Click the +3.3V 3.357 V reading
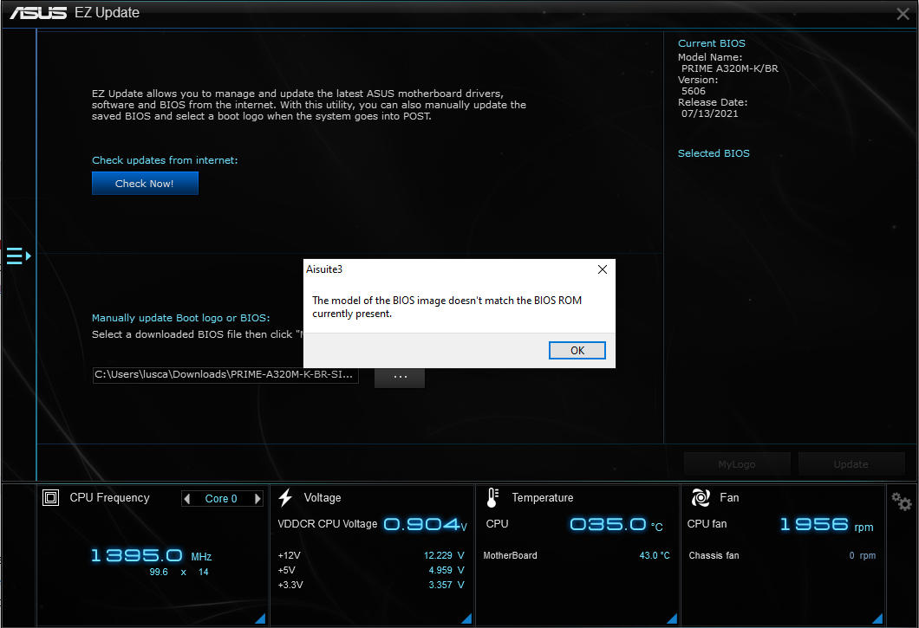 [x=446, y=585]
